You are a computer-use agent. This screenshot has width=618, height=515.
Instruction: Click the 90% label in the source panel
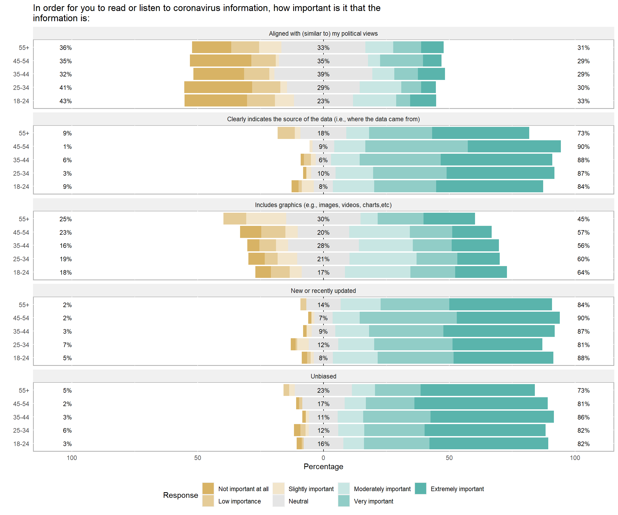point(583,146)
